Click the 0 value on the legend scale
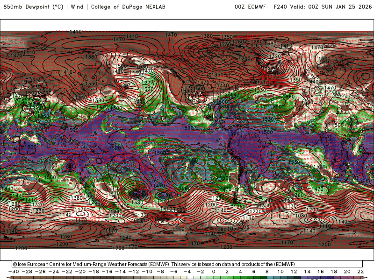The image size is (374, 280). coord(214,272)
